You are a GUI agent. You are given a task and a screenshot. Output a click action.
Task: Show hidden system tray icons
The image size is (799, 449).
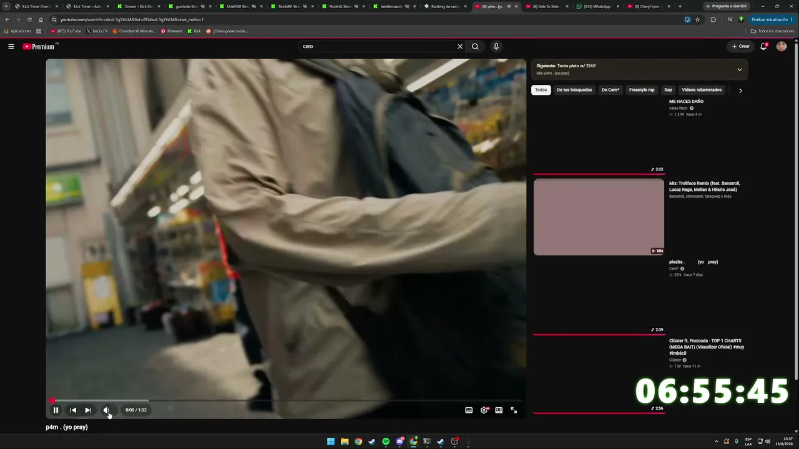click(716, 442)
